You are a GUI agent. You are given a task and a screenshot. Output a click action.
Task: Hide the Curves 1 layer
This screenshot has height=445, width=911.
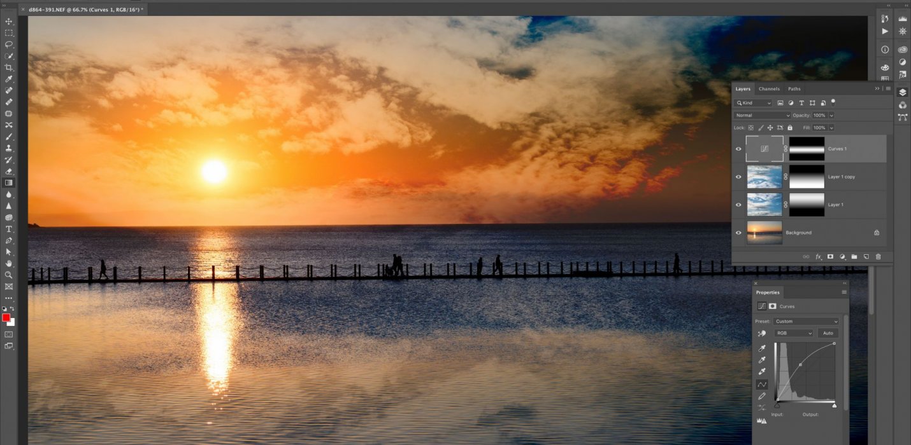738,149
